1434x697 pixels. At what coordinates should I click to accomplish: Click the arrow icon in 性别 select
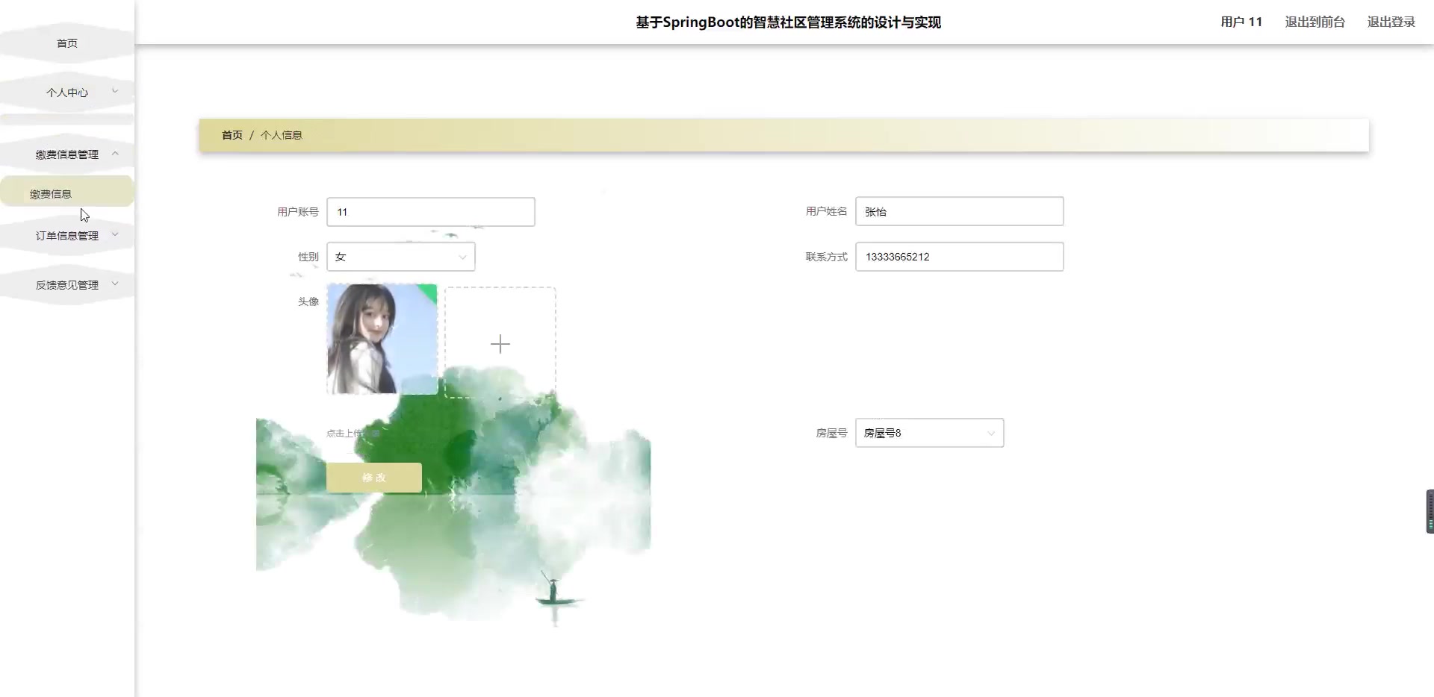(462, 257)
